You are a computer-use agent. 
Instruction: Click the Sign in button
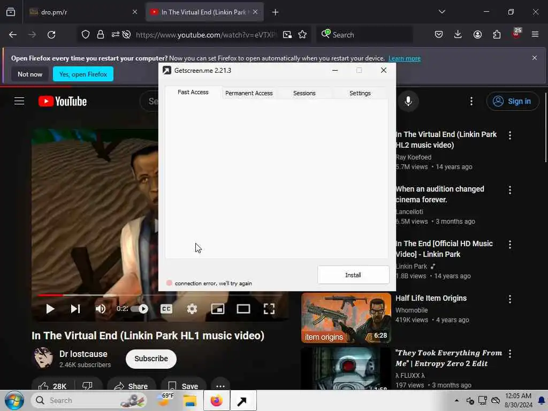point(512,101)
